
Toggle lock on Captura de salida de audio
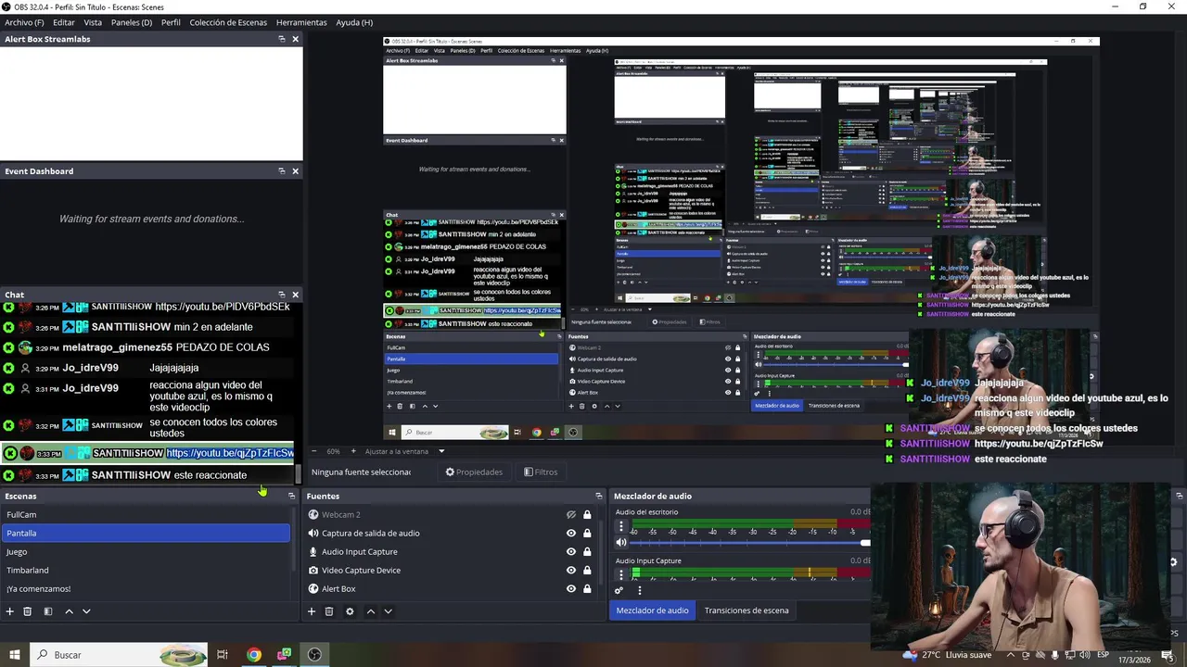[587, 534]
